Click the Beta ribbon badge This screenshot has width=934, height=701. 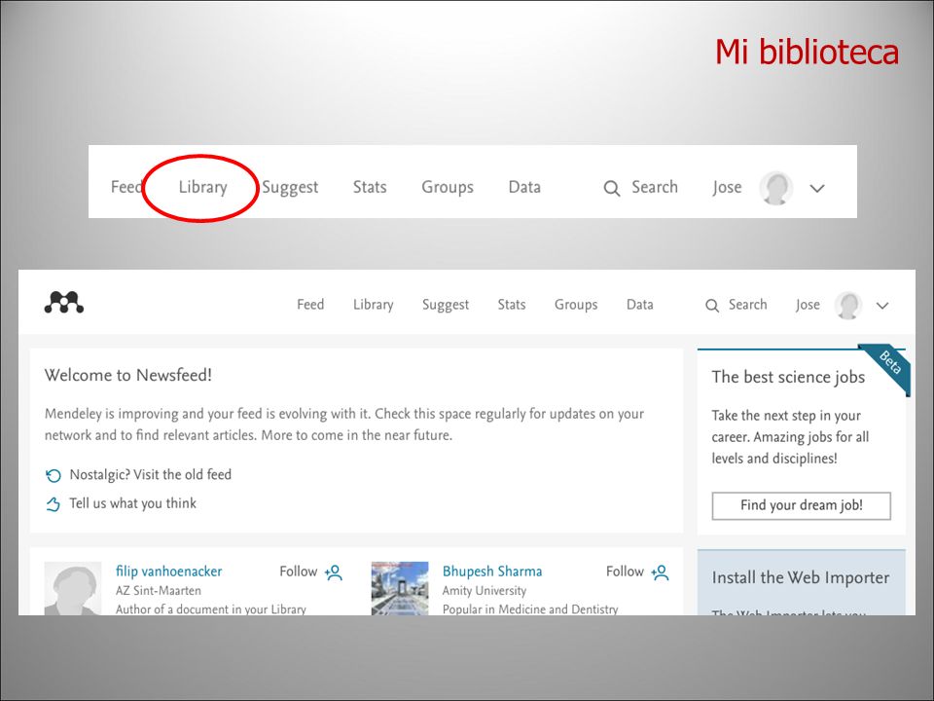click(x=889, y=364)
